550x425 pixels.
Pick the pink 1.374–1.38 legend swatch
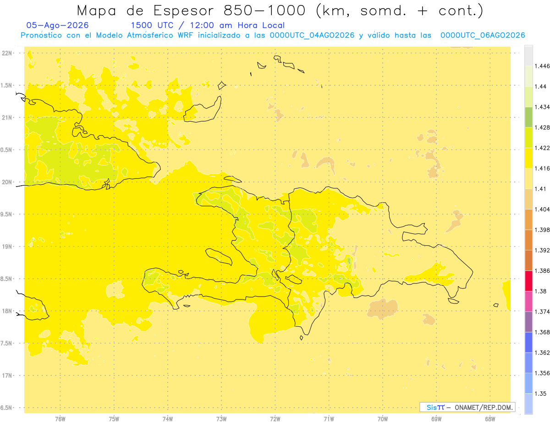528,301
